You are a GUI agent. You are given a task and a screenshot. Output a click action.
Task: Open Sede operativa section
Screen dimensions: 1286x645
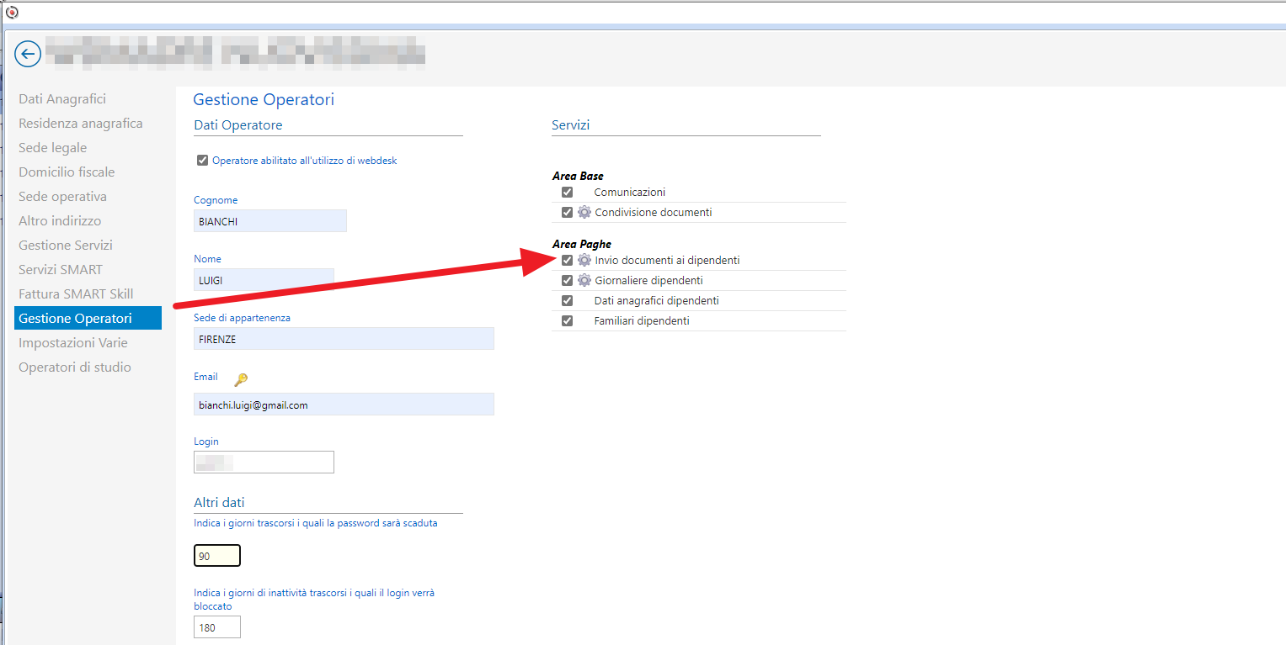click(x=62, y=197)
